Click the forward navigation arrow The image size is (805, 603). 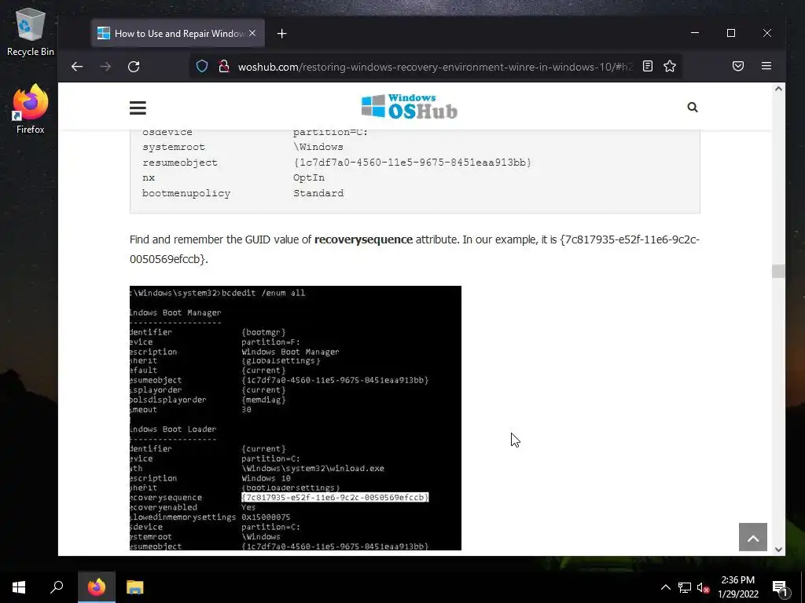[105, 67]
